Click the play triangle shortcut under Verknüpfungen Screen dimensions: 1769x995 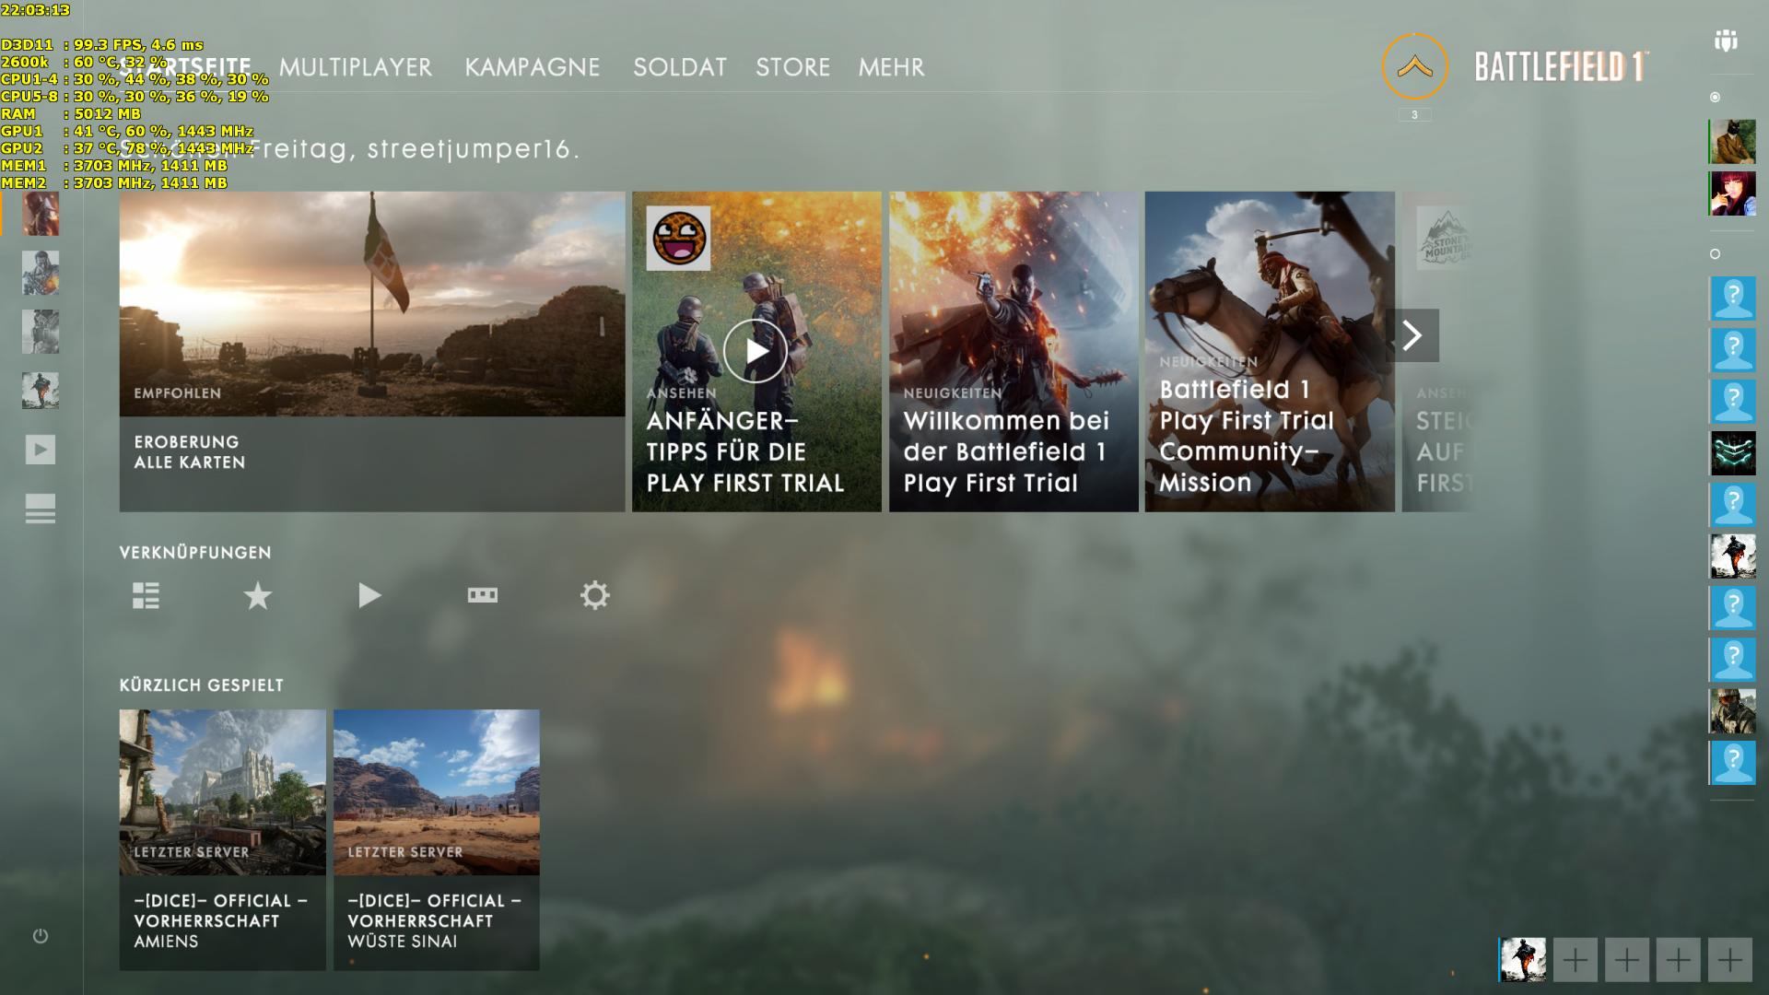tap(369, 596)
